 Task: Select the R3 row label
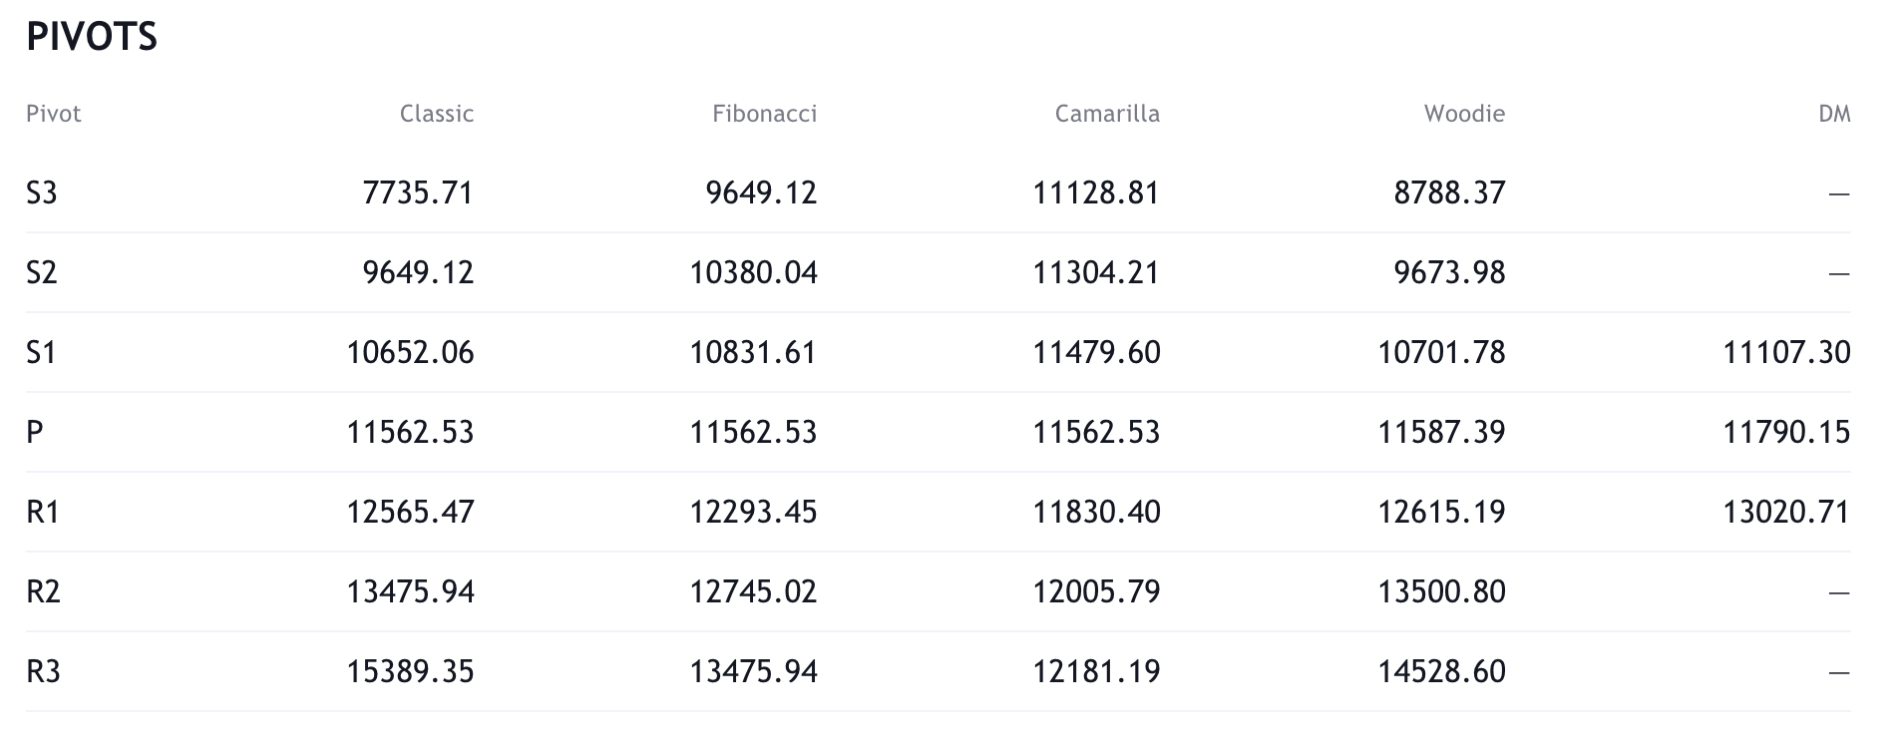tap(44, 671)
